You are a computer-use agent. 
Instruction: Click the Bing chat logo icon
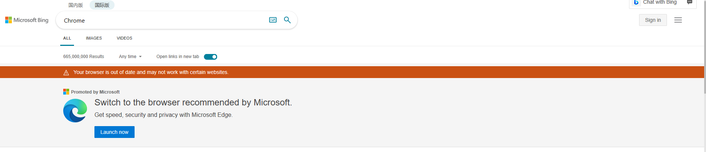(x=636, y=3)
